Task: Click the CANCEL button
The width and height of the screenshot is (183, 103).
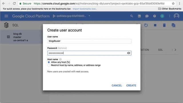Action: pos(117,86)
